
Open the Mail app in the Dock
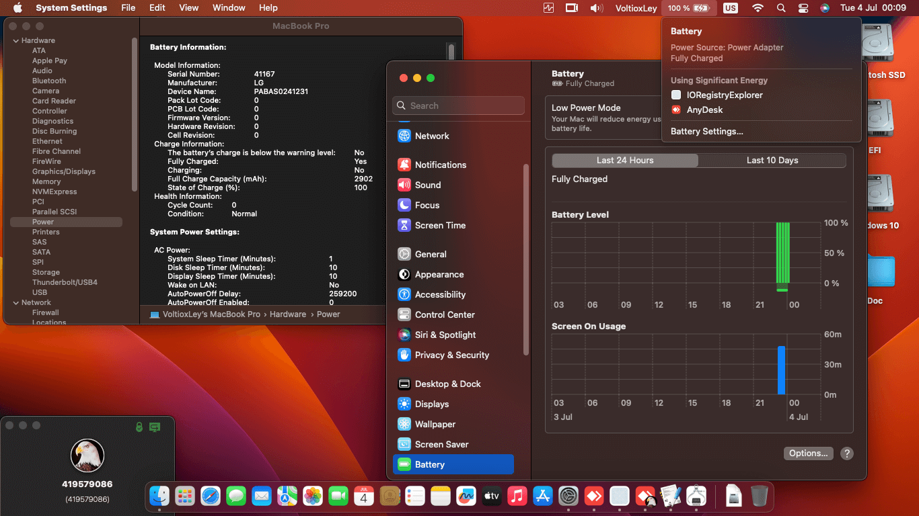coord(262,497)
